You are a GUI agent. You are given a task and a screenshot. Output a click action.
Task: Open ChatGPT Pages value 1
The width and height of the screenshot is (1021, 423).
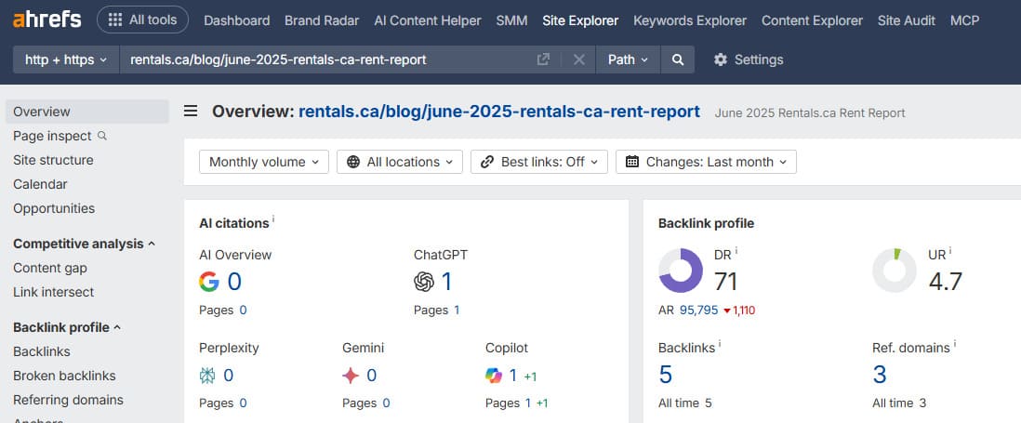457,311
